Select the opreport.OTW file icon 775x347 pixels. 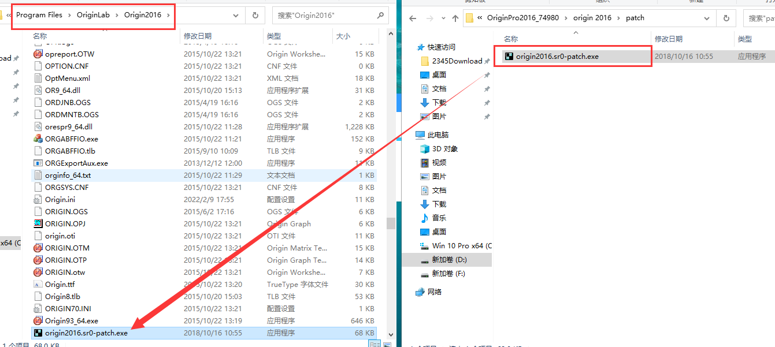coord(38,54)
